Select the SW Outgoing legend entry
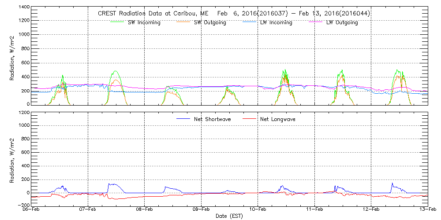The width and height of the screenshot is (441, 220). 210,23
